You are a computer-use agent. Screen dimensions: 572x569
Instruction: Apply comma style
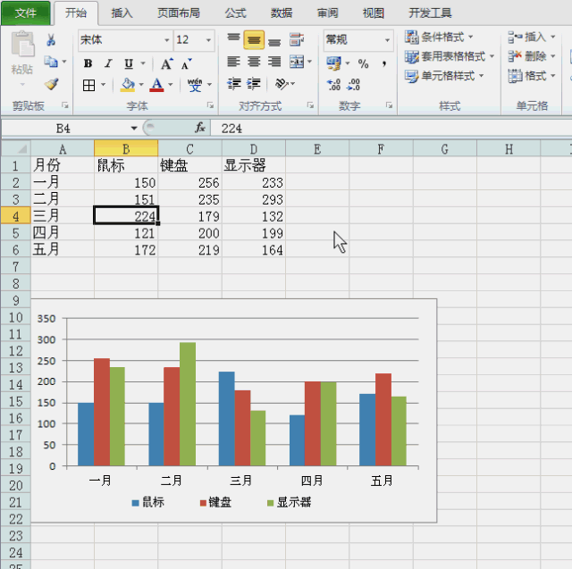[384, 63]
